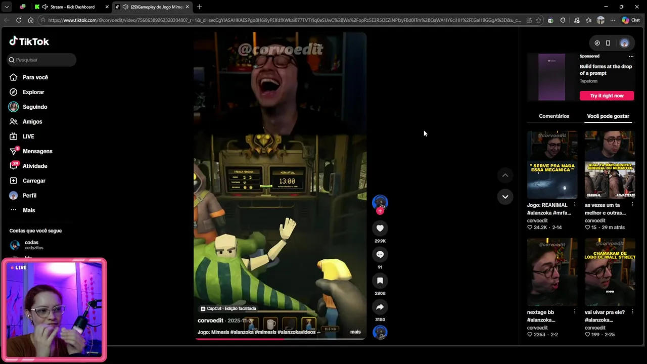Open corvoedit username on video
The height and width of the screenshot is (364, 647).
(210, 321)
